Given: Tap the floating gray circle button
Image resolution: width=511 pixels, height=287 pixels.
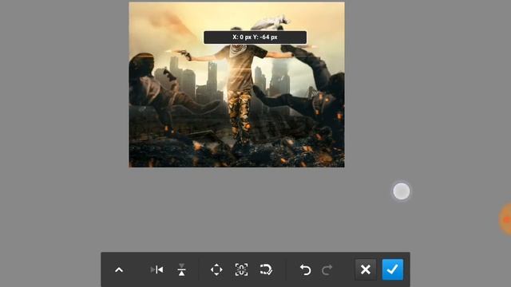Looking at the screenshot, I should click(x=401, y=191).
